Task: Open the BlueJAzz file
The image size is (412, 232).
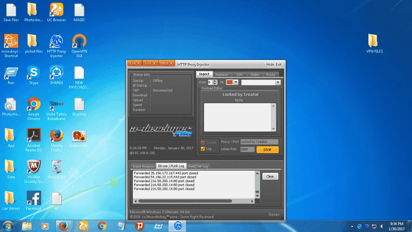Action: (x=79, y=107)
